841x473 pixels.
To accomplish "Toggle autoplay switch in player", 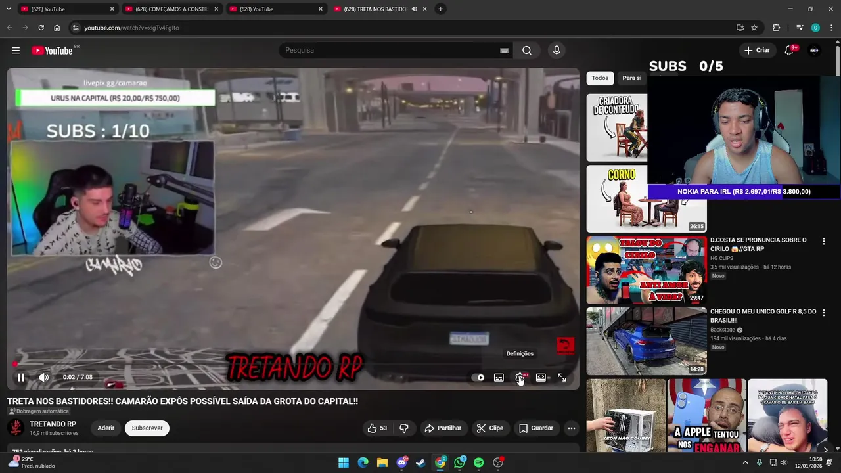I will 478,378.
